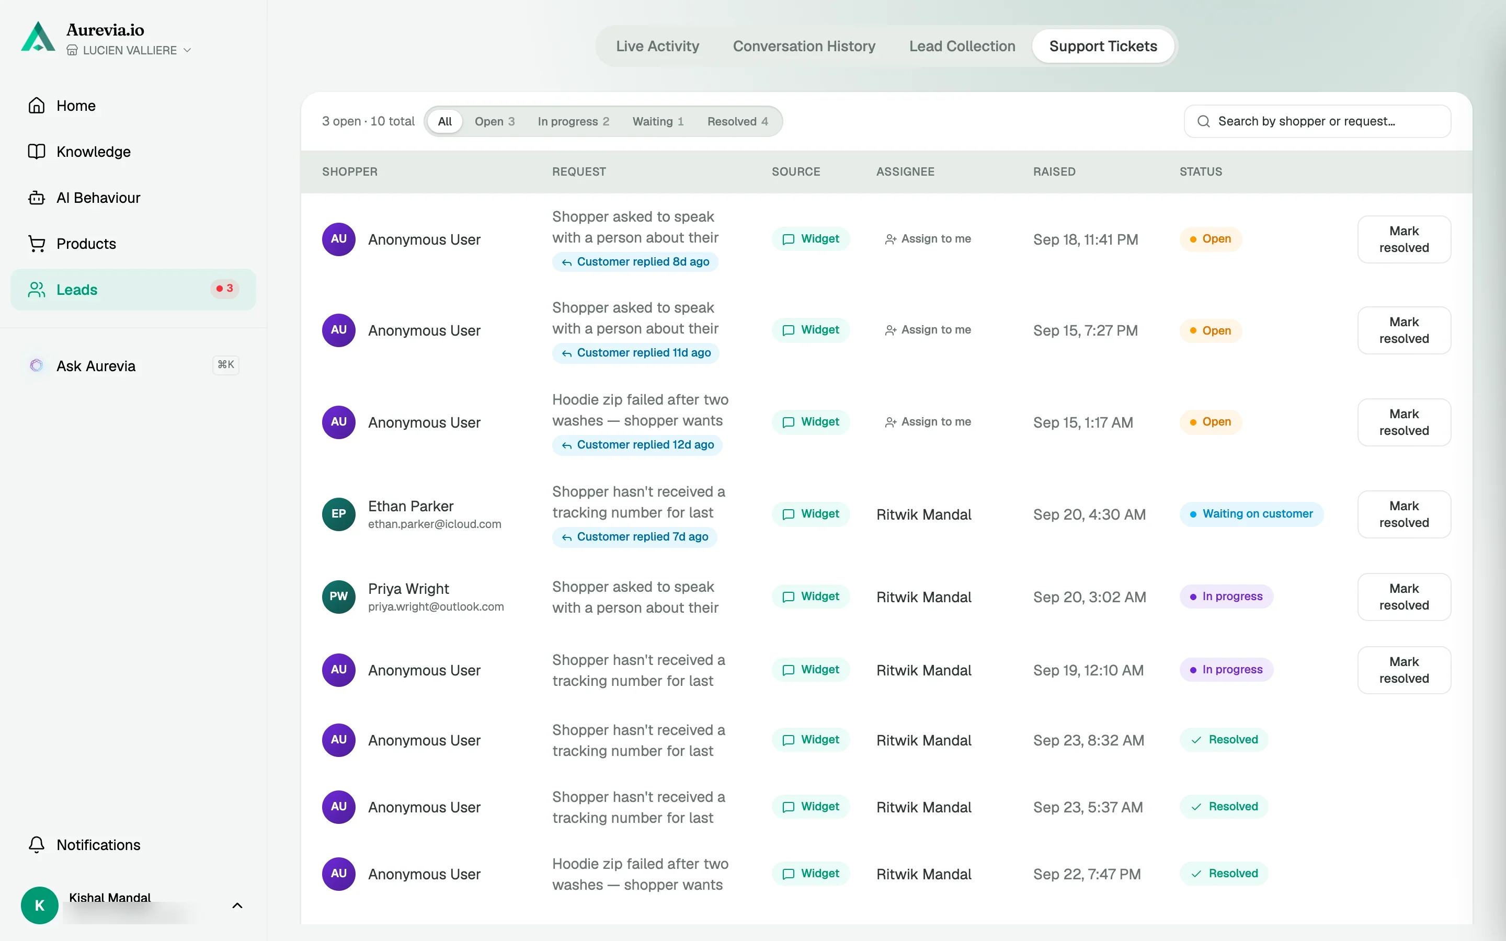Viewport: 1506px width, 941px height.
Task: Open Notifications bell icon
Action: pyautogui.click(x=37, y=844)
